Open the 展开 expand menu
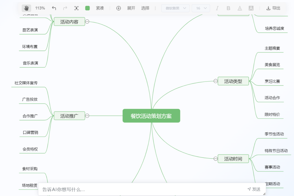The width and height of the screenshot is (294, 196). coord(131,8)
